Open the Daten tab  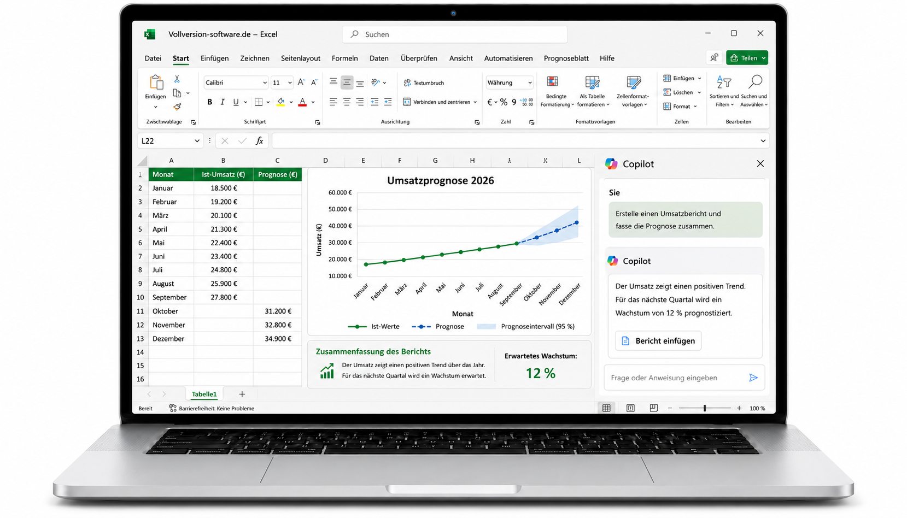[x=379, y=58]
